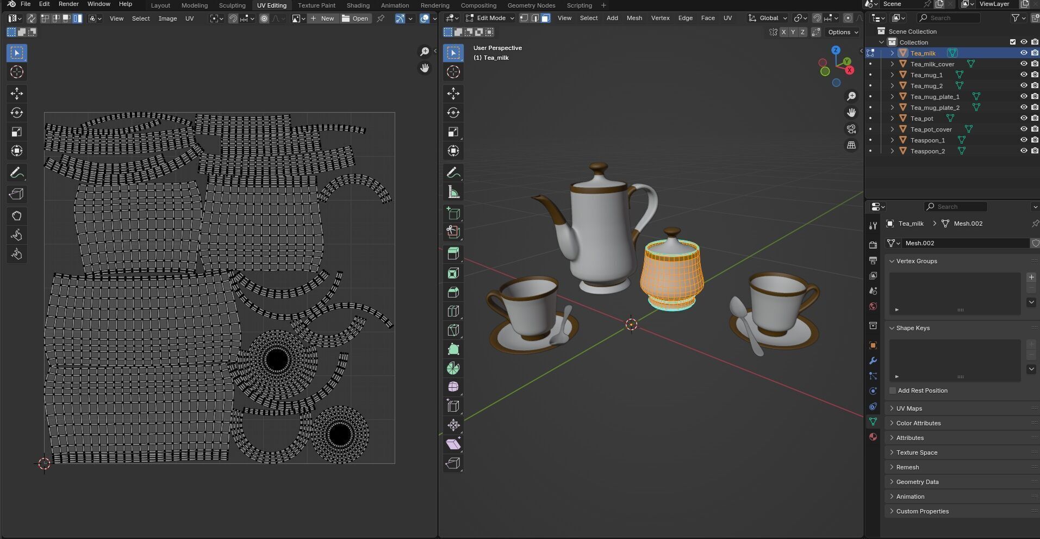Select the Shear tool
This screenshot has height=539, width=1040.
pyautogui.click(x=453, y=444)
